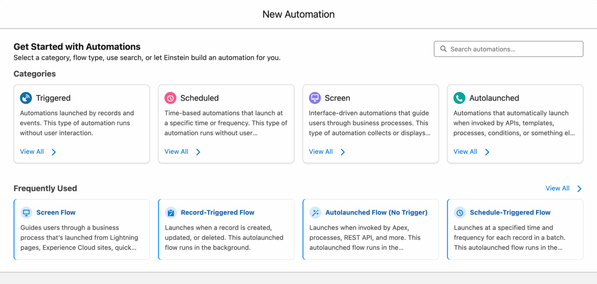
Task: Expand View All chevron under Triggered
Action: 54,152
